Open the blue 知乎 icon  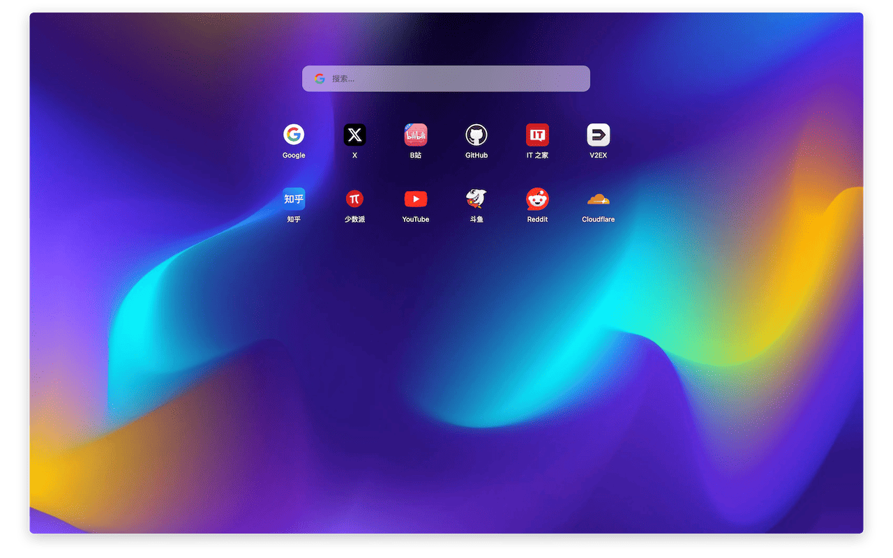pyautogui.click(x=294, y=199)
